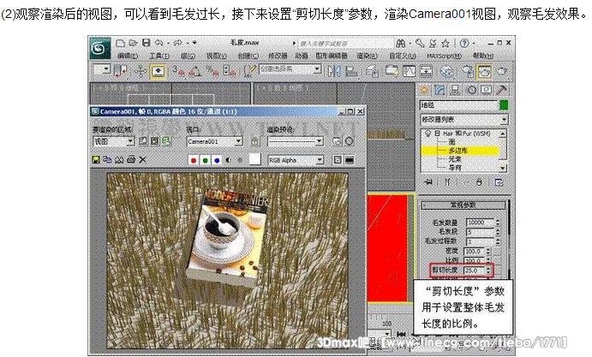Screen dimensions: 592x357
Task: Select the 导向 sub-object level
Action: 455,167
